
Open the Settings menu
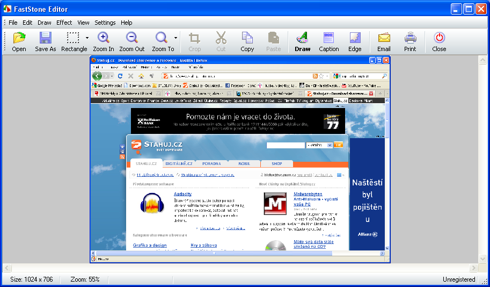[x=105, y=23]
